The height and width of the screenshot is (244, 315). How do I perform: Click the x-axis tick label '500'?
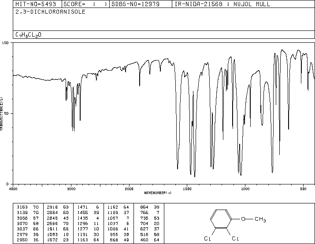coord(303,189)
